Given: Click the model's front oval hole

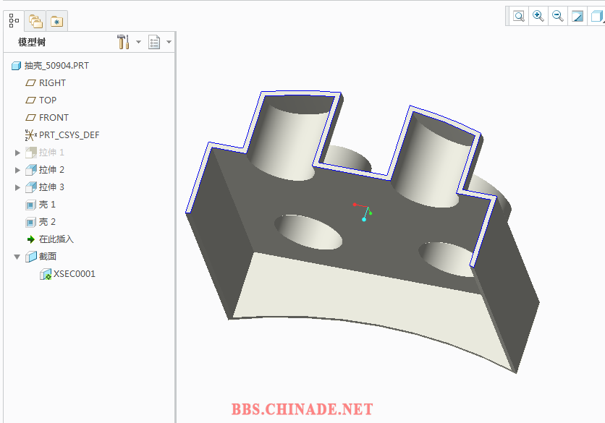Looking at the screenshot, I should 309,232.
